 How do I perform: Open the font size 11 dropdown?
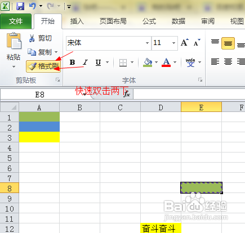coord(173,43)
